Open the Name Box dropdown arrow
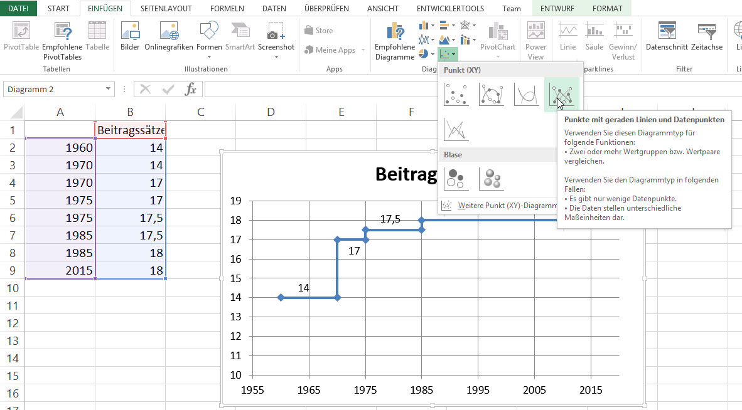The image size is (742, 410). [109, 89]
